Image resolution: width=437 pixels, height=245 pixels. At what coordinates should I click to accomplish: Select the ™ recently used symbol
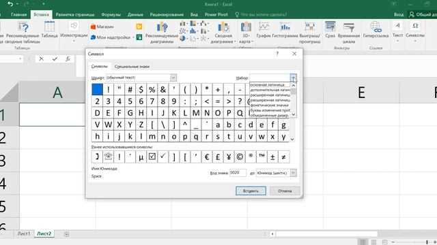[262, 157]
